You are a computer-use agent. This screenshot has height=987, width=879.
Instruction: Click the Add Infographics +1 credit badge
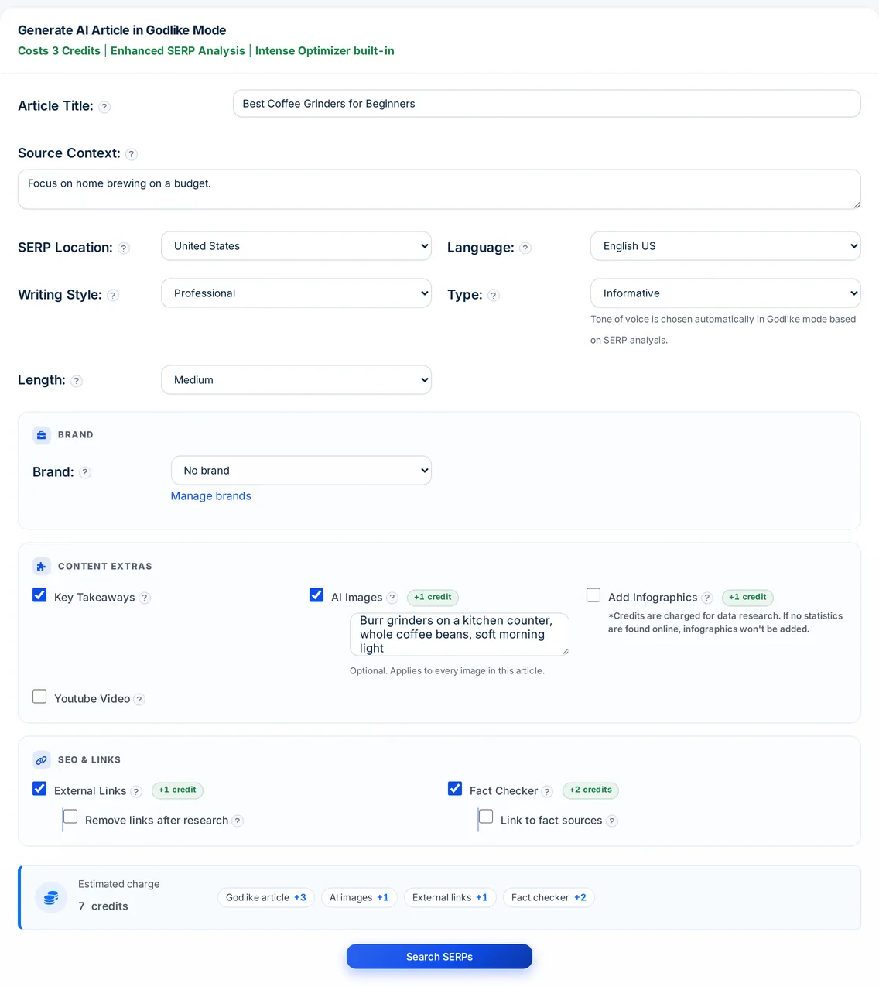click(747, 598)
